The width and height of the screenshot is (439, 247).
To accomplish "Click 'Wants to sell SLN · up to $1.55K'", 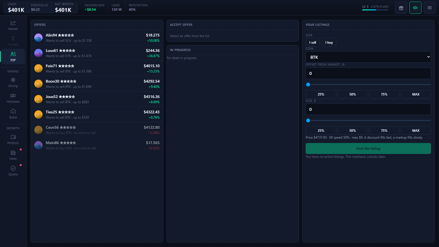I will tap(69, 41).
